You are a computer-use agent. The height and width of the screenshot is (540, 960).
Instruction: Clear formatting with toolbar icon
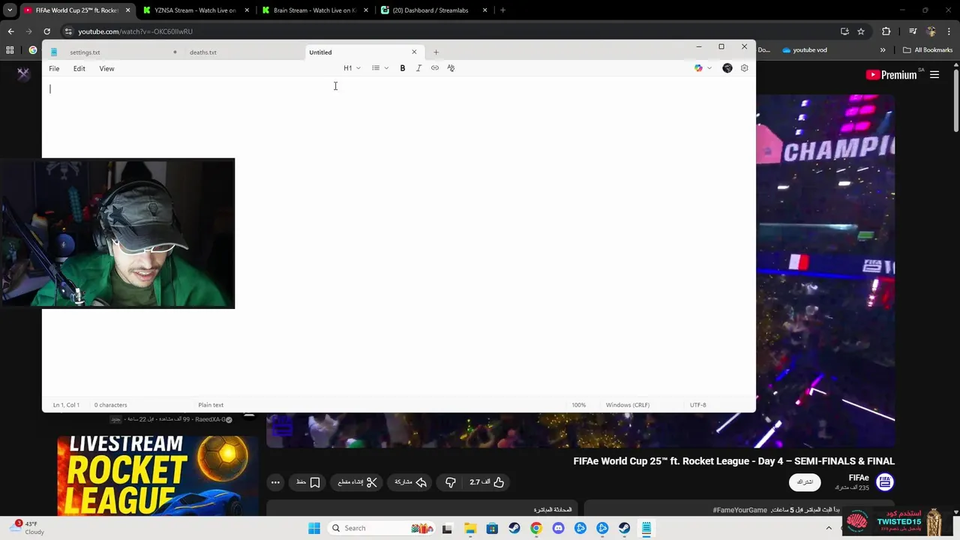(451, 68)
